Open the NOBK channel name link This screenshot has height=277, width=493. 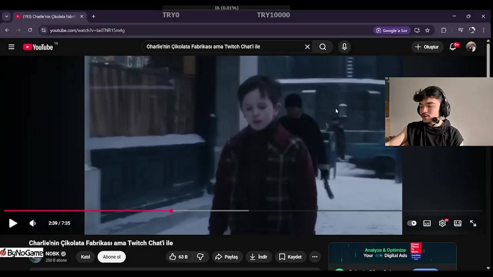[x=52, y=254]
